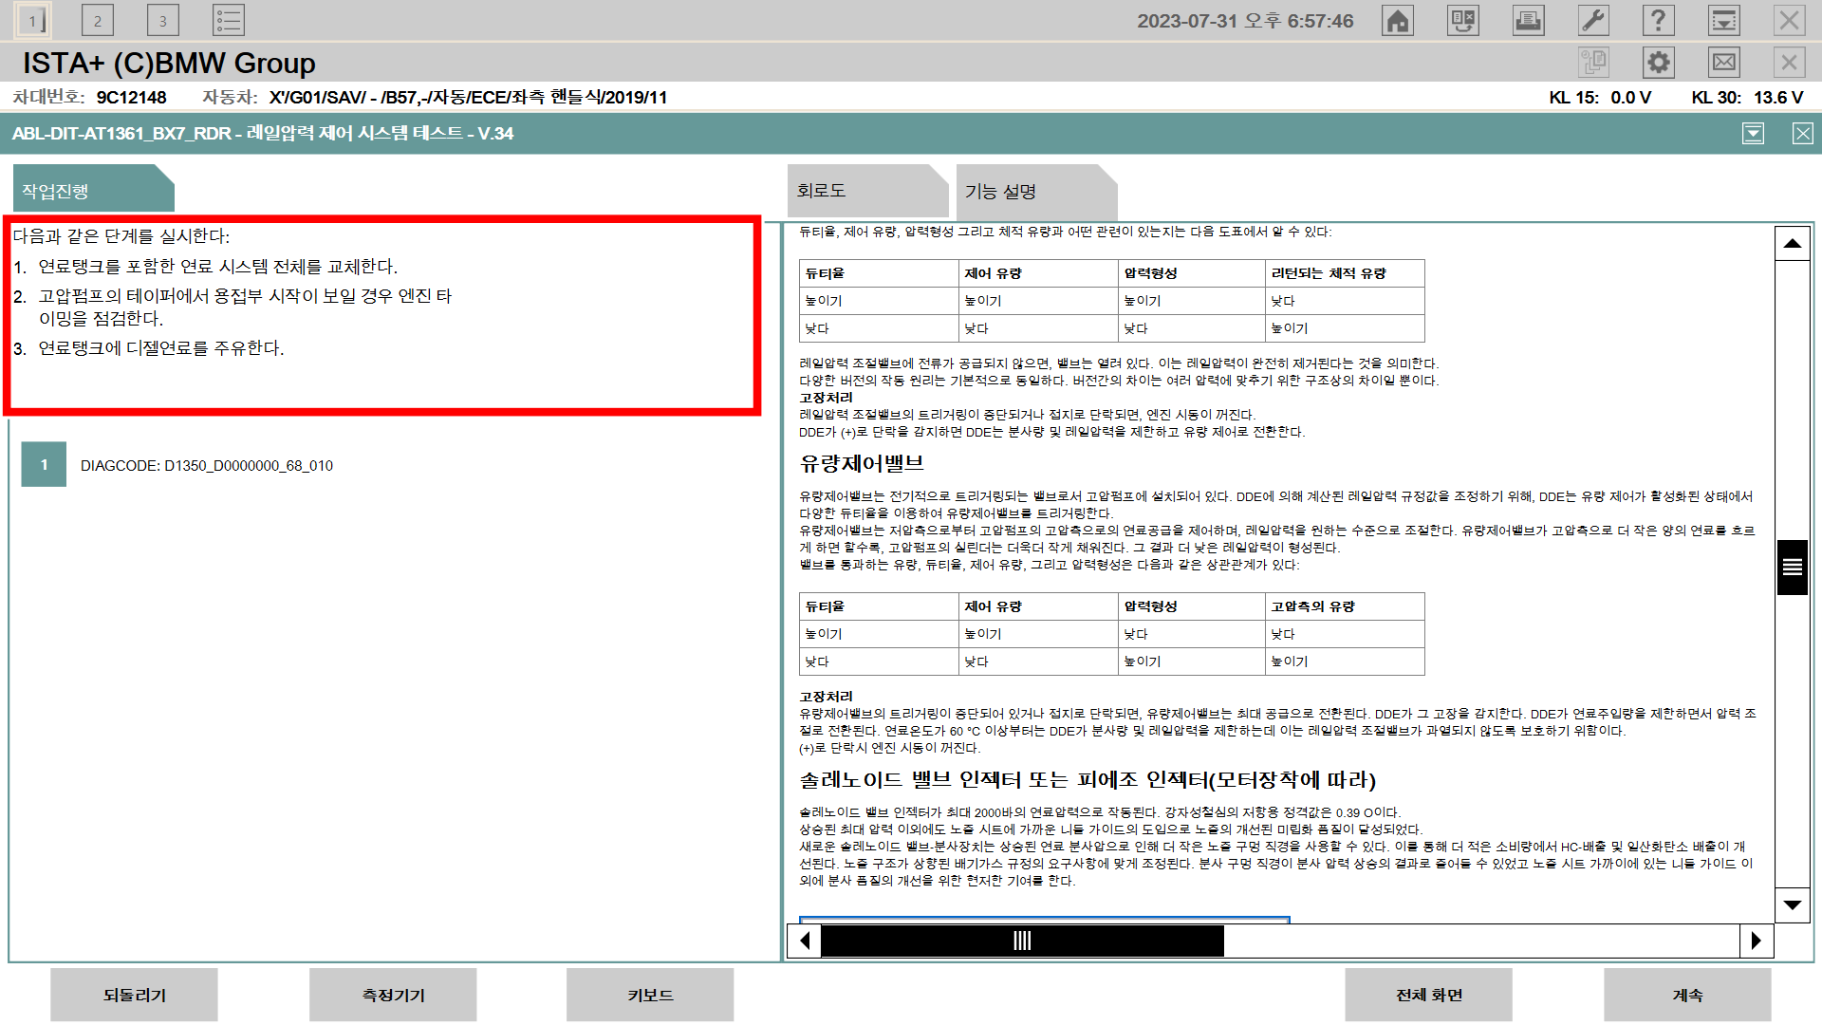Open the wrench maintenance tools icon
1822x1025 pixels.
[1593, 20]
